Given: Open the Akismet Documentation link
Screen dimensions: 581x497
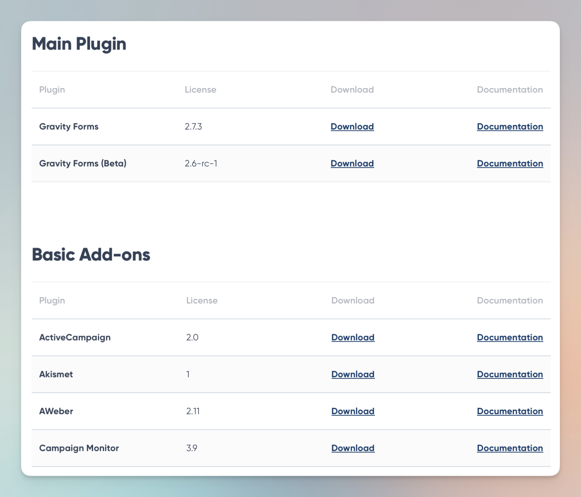Looking at the screenshot, I should click(510, 374).
